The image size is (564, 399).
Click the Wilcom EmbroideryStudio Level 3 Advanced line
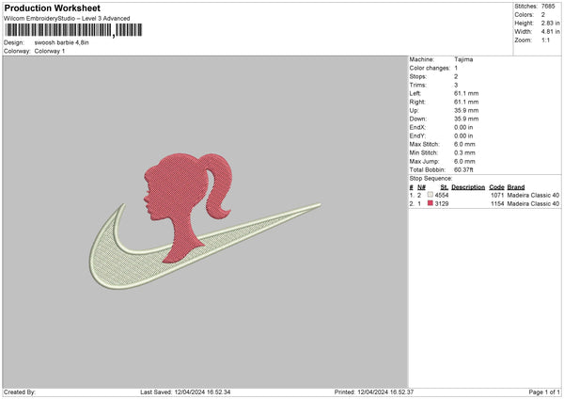pyautogui.click(x=67, y=19)
